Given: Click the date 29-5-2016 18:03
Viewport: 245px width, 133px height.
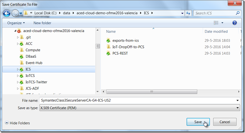Looking at the screenshot, I should click(x=217, y=40).
